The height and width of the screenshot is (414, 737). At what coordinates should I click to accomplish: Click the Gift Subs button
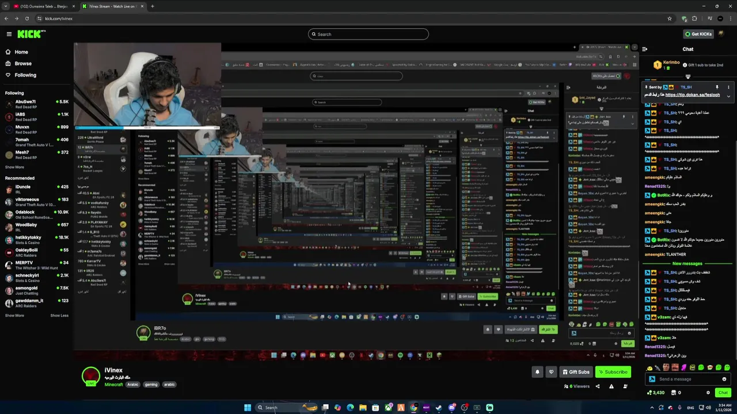[576, 372]
